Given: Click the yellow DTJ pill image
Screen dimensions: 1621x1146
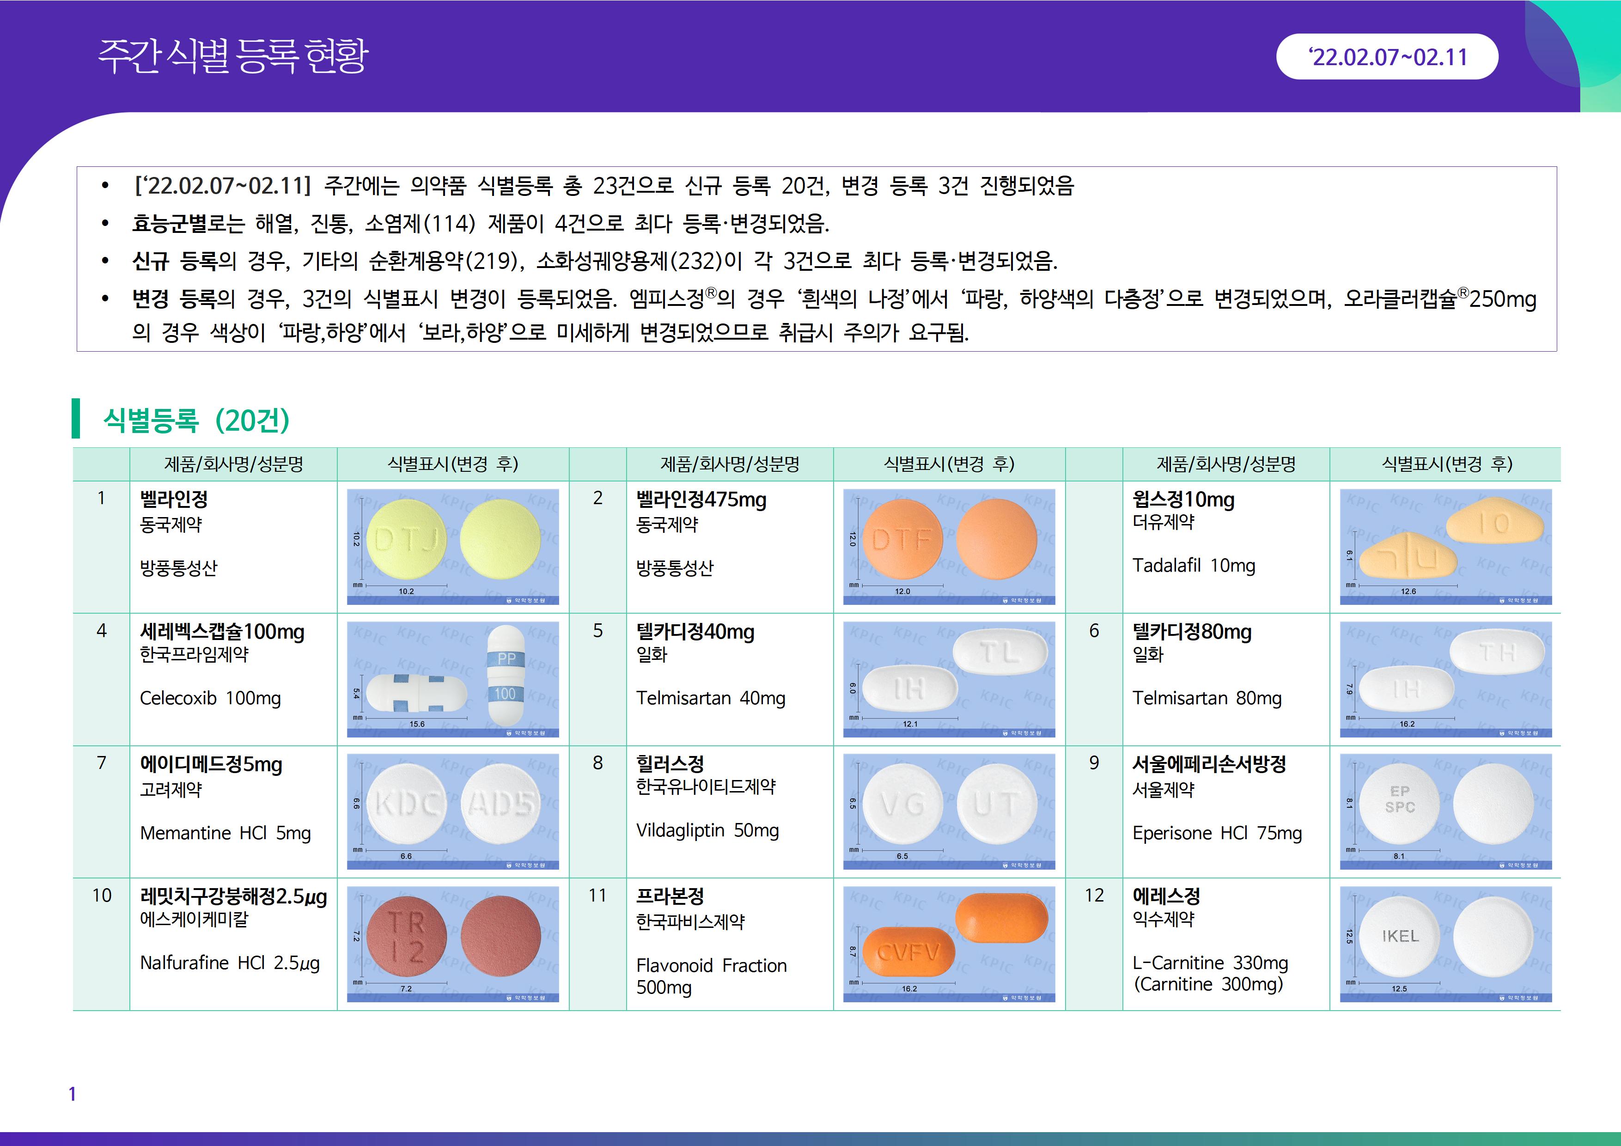Looking at the screenshot, I should point(452,547).
